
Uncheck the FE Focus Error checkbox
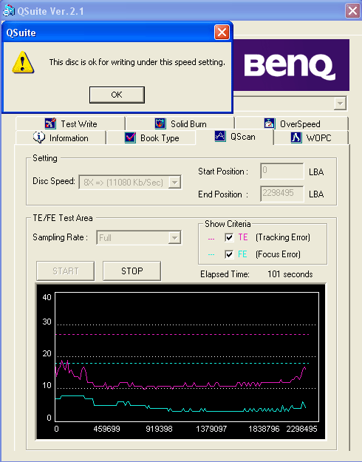tap(229, 254)
